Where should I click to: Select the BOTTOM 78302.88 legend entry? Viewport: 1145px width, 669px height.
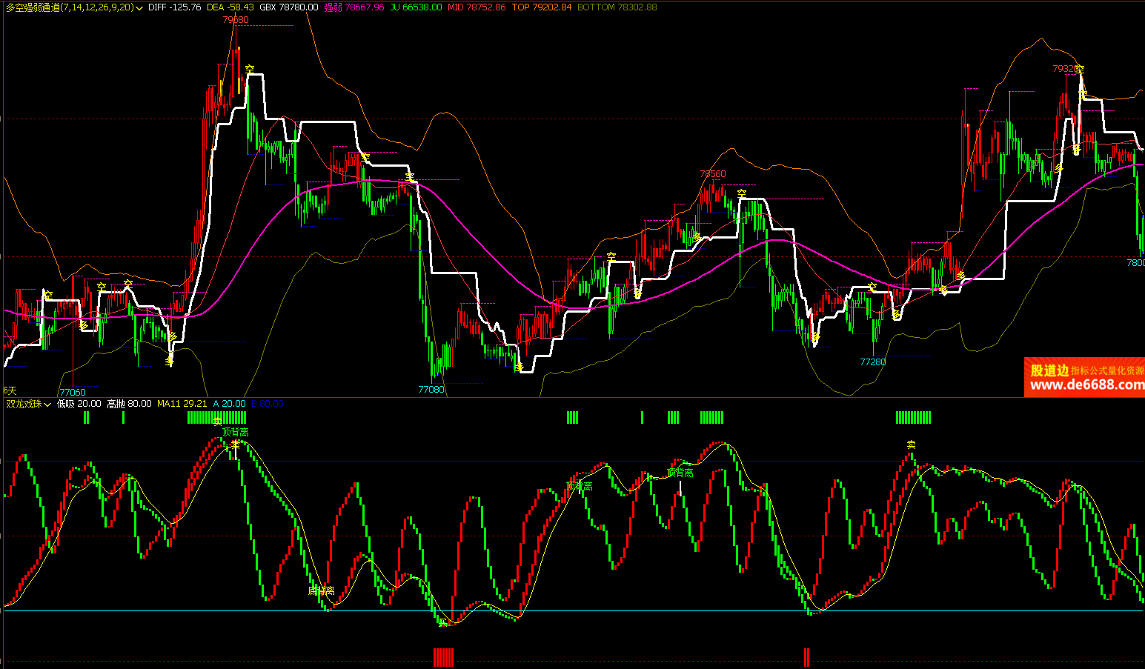pyautogui.click(x=617, y=7)
